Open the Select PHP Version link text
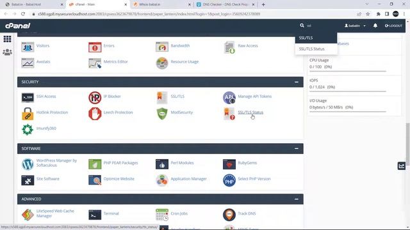This screenshot has height=230, width=410. coord(254,179)
